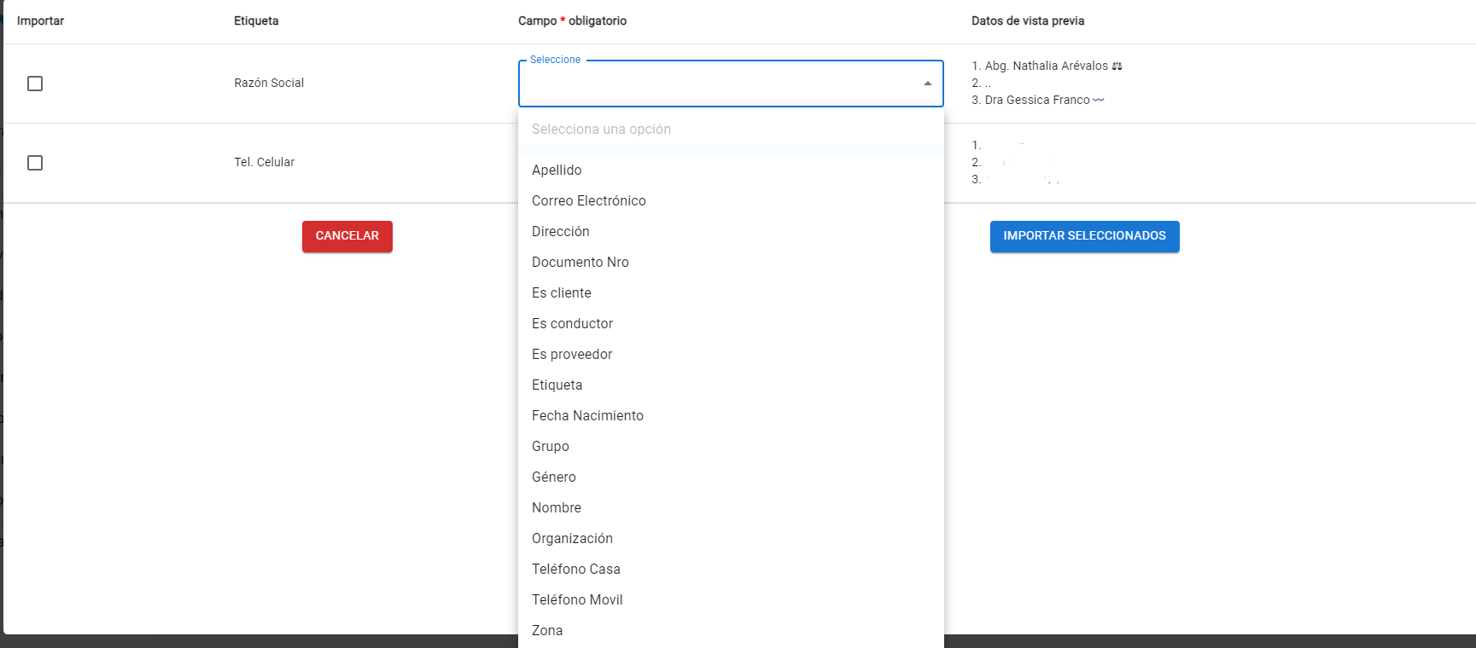Choose Etiqueta in the dropdown list

pos(731,385)
